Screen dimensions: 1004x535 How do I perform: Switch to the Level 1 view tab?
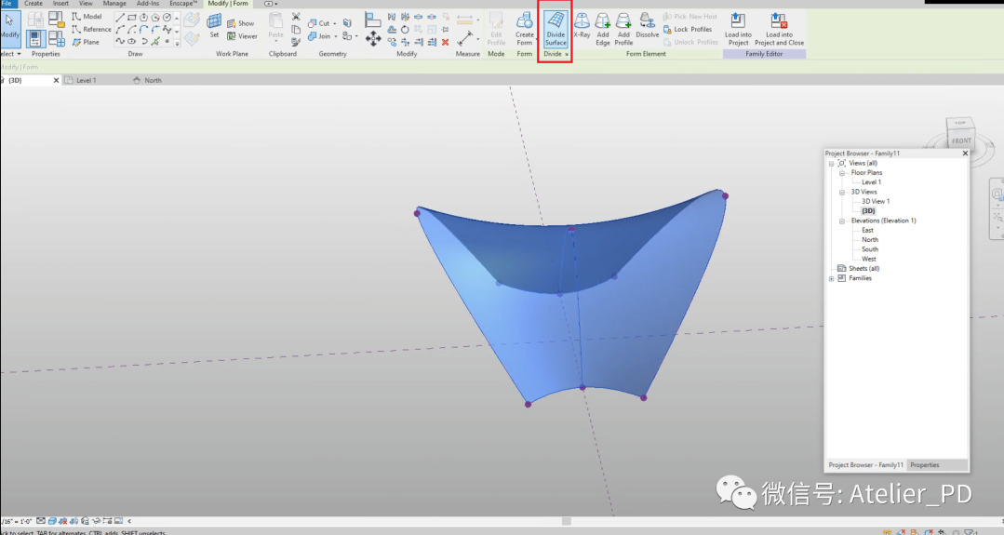click(x=86, y=81)
